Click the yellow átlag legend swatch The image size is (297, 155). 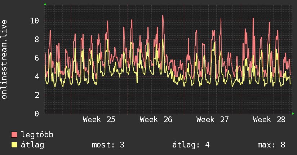14,145
